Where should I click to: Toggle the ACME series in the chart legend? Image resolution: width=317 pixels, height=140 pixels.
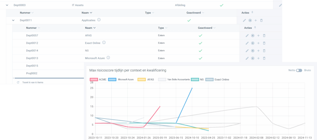point(94,80)
